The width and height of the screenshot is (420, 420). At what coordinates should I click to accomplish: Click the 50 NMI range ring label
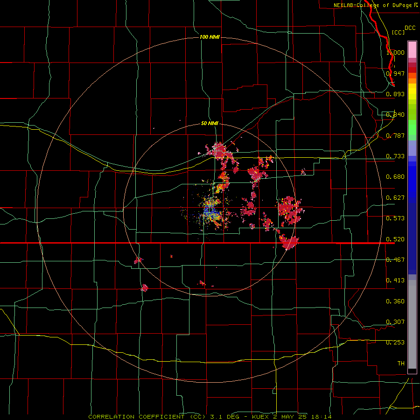[210, 124]
